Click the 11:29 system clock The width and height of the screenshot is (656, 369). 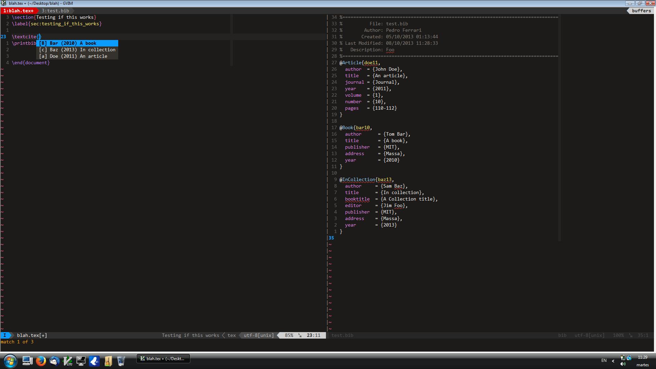[x=642, y=357]
